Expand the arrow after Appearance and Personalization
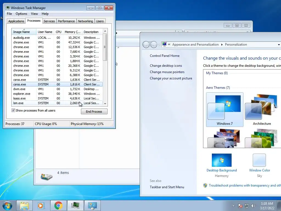Image resolution: width=281 pixels, height=211 pixels. (222, 45)
